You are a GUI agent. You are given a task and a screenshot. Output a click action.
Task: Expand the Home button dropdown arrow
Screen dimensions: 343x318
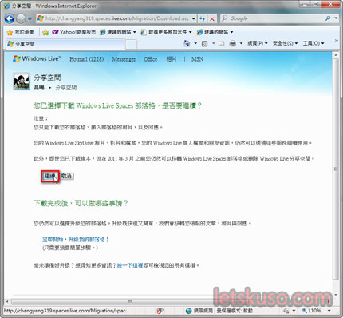point(195,43)
